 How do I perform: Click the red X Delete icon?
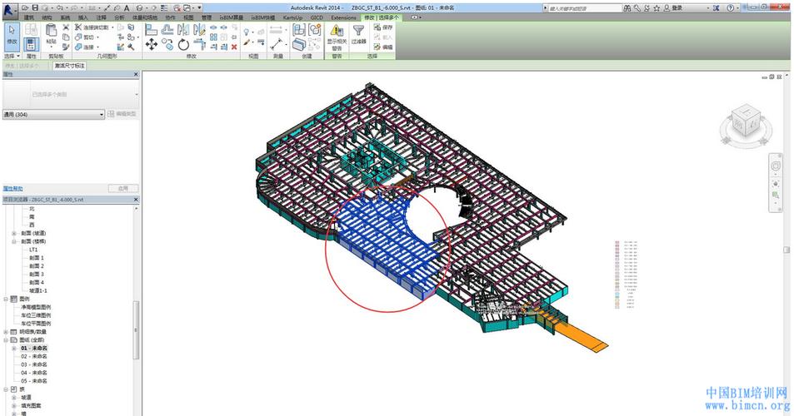pyautogui.click(x=234, y=47)
